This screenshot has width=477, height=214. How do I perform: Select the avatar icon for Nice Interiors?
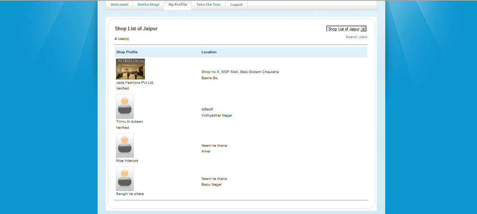coord(125,145)
